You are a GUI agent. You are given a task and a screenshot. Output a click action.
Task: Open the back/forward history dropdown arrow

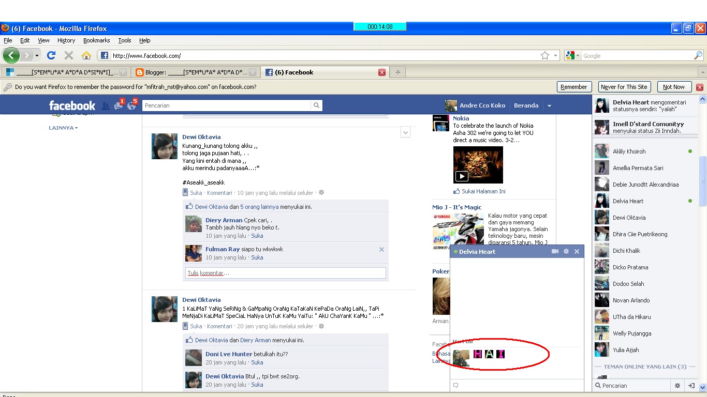tap(37, 55)
